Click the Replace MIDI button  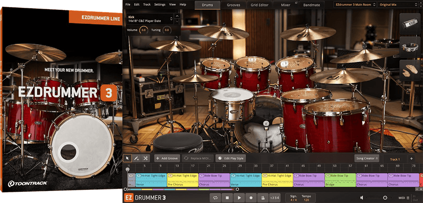click(x=198, y=158)
